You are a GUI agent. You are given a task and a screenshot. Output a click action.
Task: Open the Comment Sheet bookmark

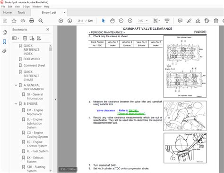pyautogui.click(x=34, y=65)
